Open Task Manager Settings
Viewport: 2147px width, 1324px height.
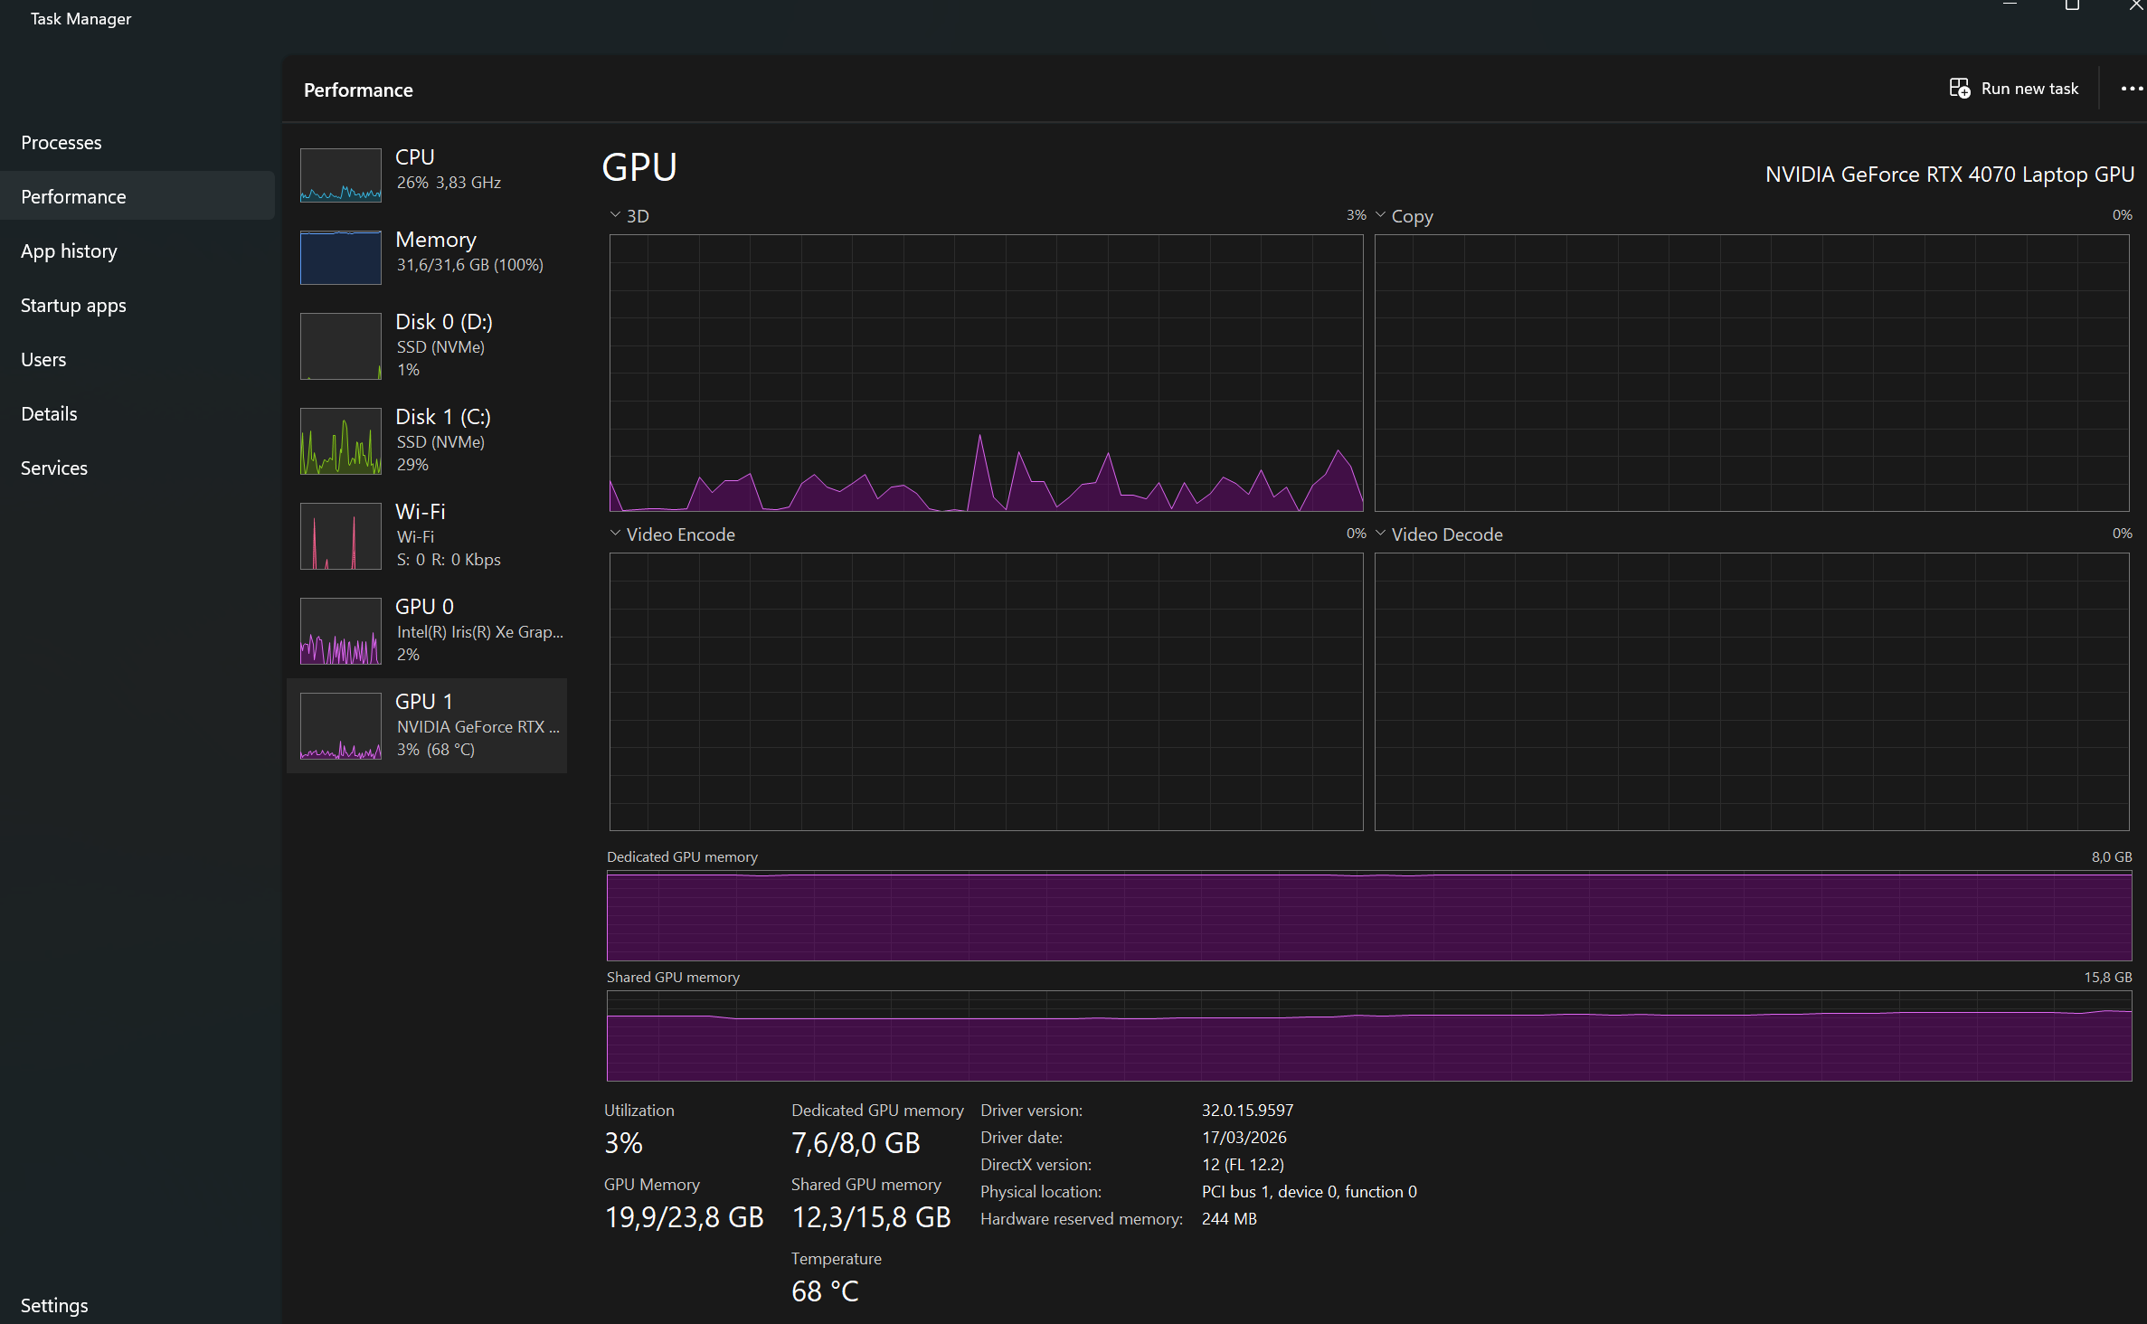(x=54, y=1305)
